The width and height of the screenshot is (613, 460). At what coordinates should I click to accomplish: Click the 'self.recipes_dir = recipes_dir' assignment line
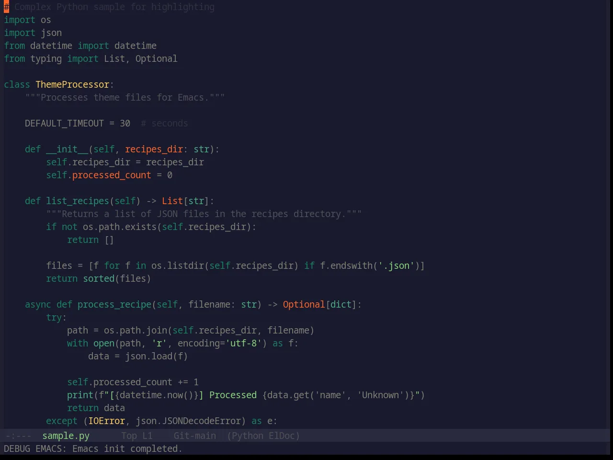[x=125, y=162]
